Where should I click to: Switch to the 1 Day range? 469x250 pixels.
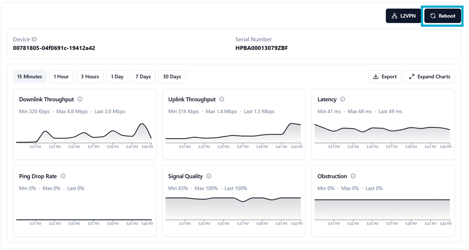tap(117, 77)
